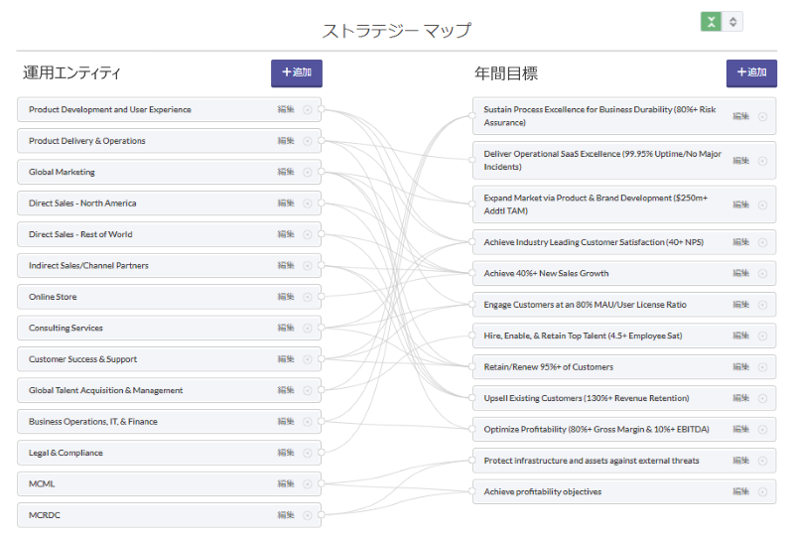Click circle arrow icon on Optimize Profitability goal
Image resolution: width=794 pixels, height=539 pixels.
[762, 430]
